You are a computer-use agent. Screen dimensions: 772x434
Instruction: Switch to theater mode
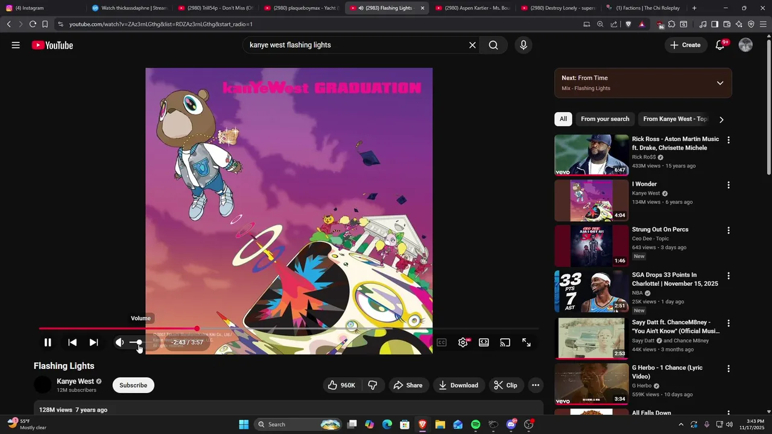(x=484, y=342)
